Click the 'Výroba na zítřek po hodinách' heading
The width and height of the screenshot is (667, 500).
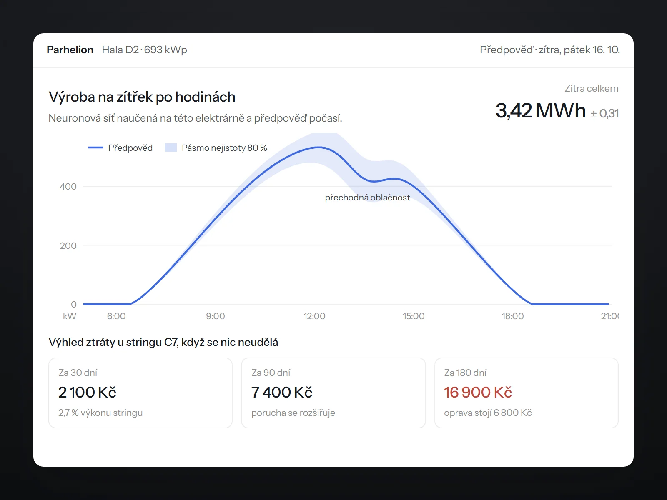(x=142, y=97)
